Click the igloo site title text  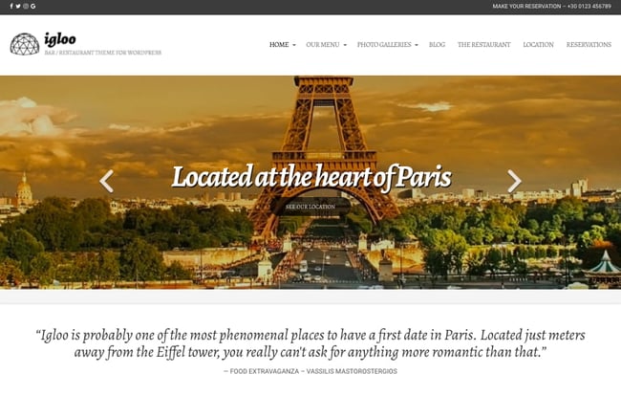click(60, 39)
